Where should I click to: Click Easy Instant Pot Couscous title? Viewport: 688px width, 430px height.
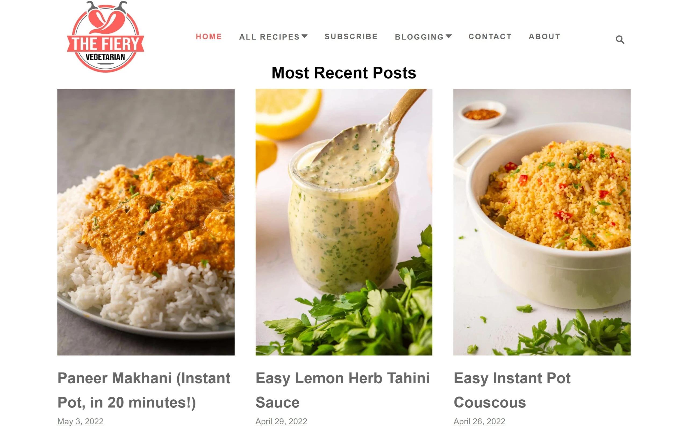pyautogui.click(x=512, y=390)
